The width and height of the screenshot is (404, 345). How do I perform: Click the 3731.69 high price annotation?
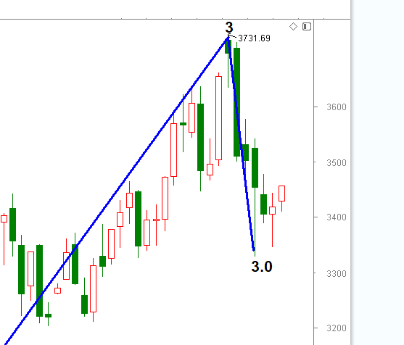254,38
